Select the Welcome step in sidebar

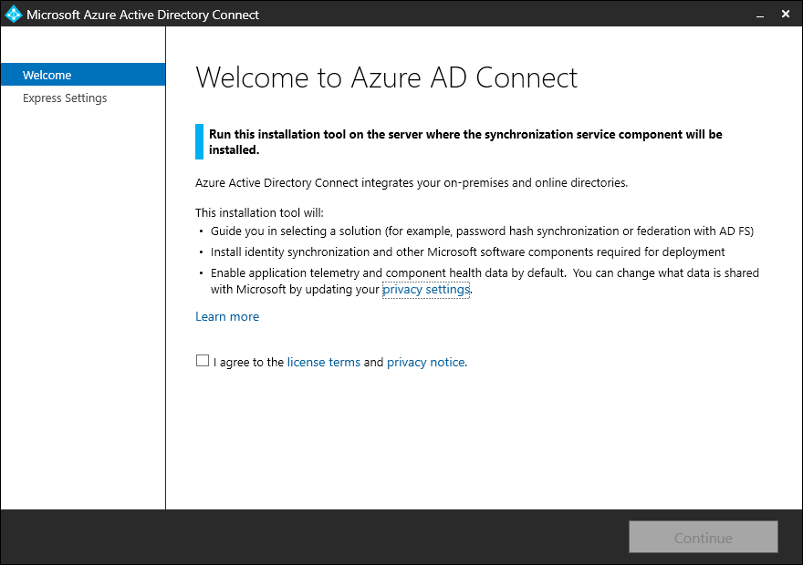[47, 75]
